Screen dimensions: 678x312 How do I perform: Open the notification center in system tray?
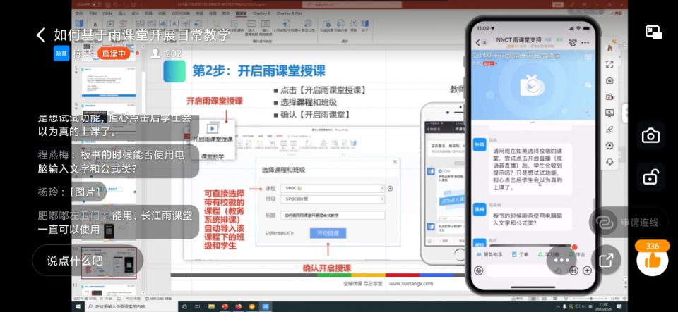tap(619, 306)
